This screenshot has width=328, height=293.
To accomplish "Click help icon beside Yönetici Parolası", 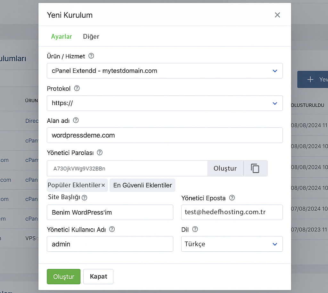I will pos(100,152).
